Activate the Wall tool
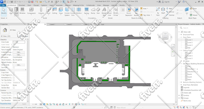 point(11,11)
